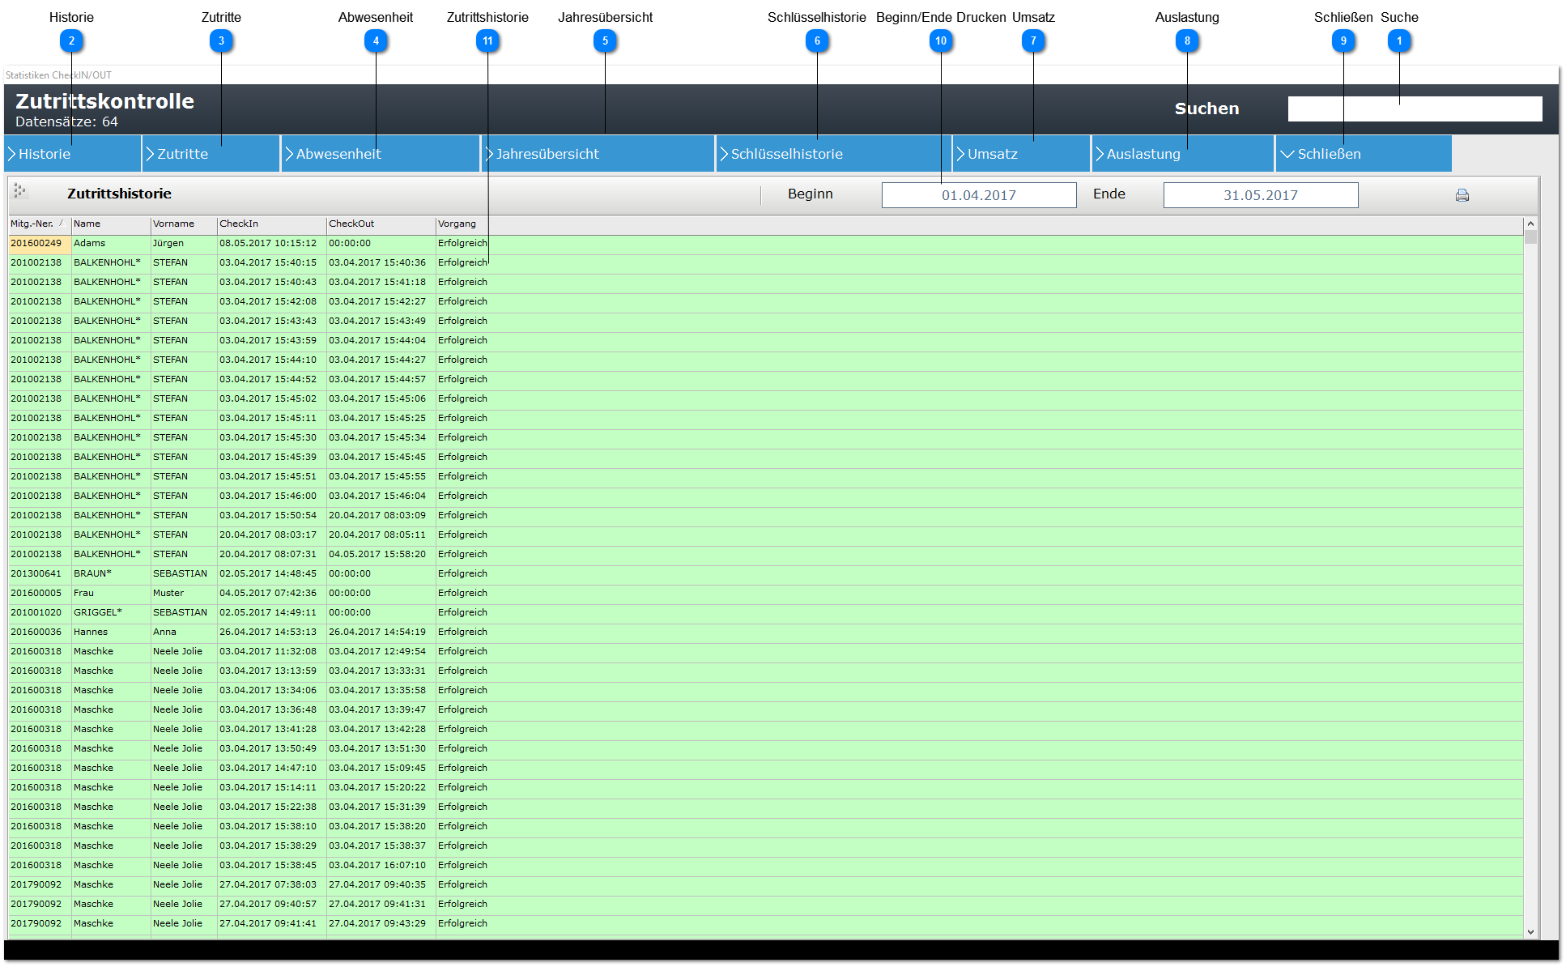Switch to the Umsatz tab
Screen dimensions: 1566x967
(1022, 154)
